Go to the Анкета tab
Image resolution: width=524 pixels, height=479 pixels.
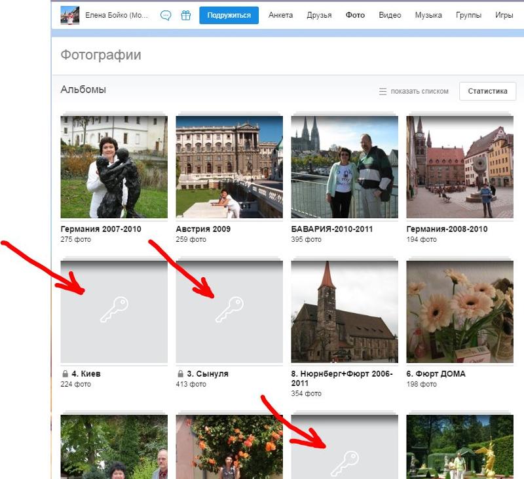click(281, 15)
